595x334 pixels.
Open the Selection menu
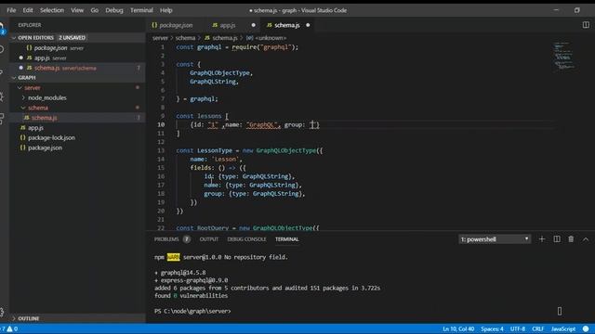click(x=52, y=10)
